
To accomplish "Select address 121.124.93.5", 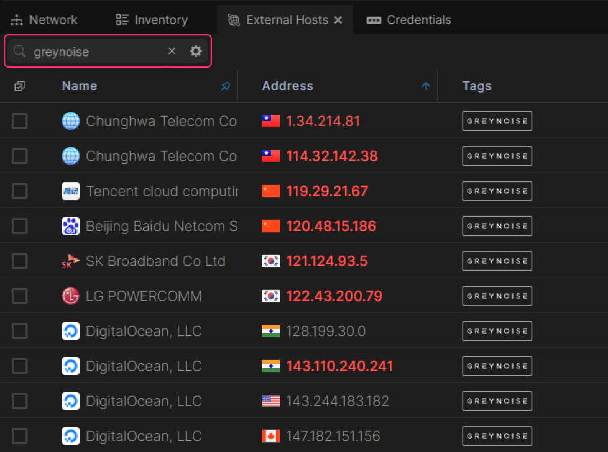I will pos(327,261).
